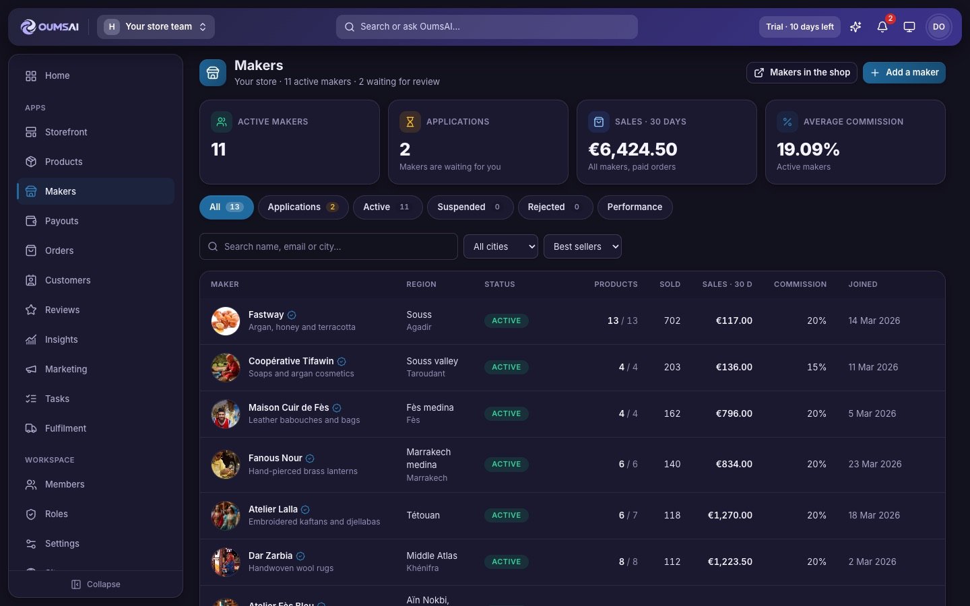Click Dar Zarbia maker name

[x=270, y=555]
